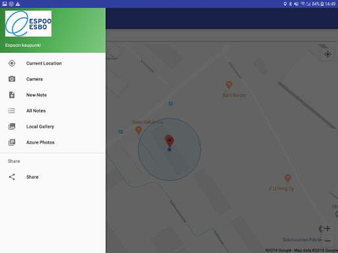Screen dimensions: 338x253
Task: Click the New Note document icon
Action: [12, 95]
